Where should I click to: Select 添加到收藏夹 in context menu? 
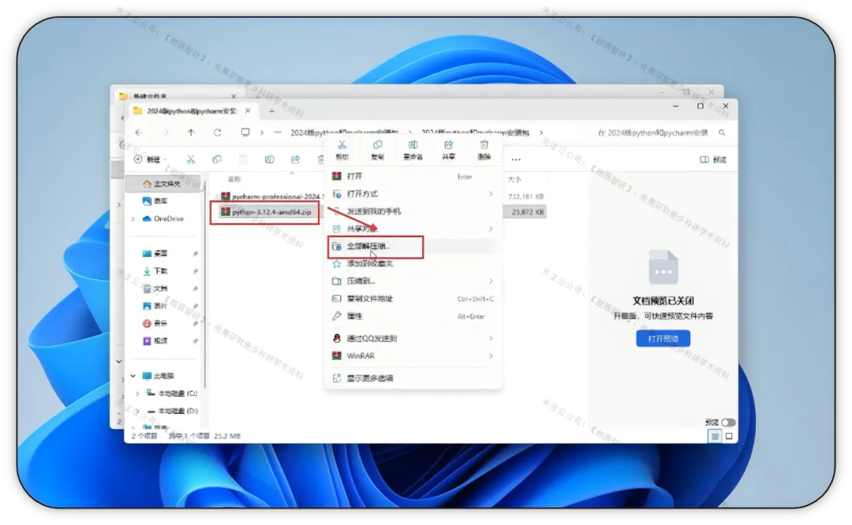pyautogui.click(x=413, y=263)
